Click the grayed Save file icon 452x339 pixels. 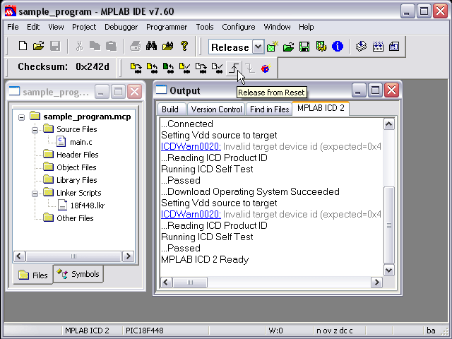click(x=55, y=46)
